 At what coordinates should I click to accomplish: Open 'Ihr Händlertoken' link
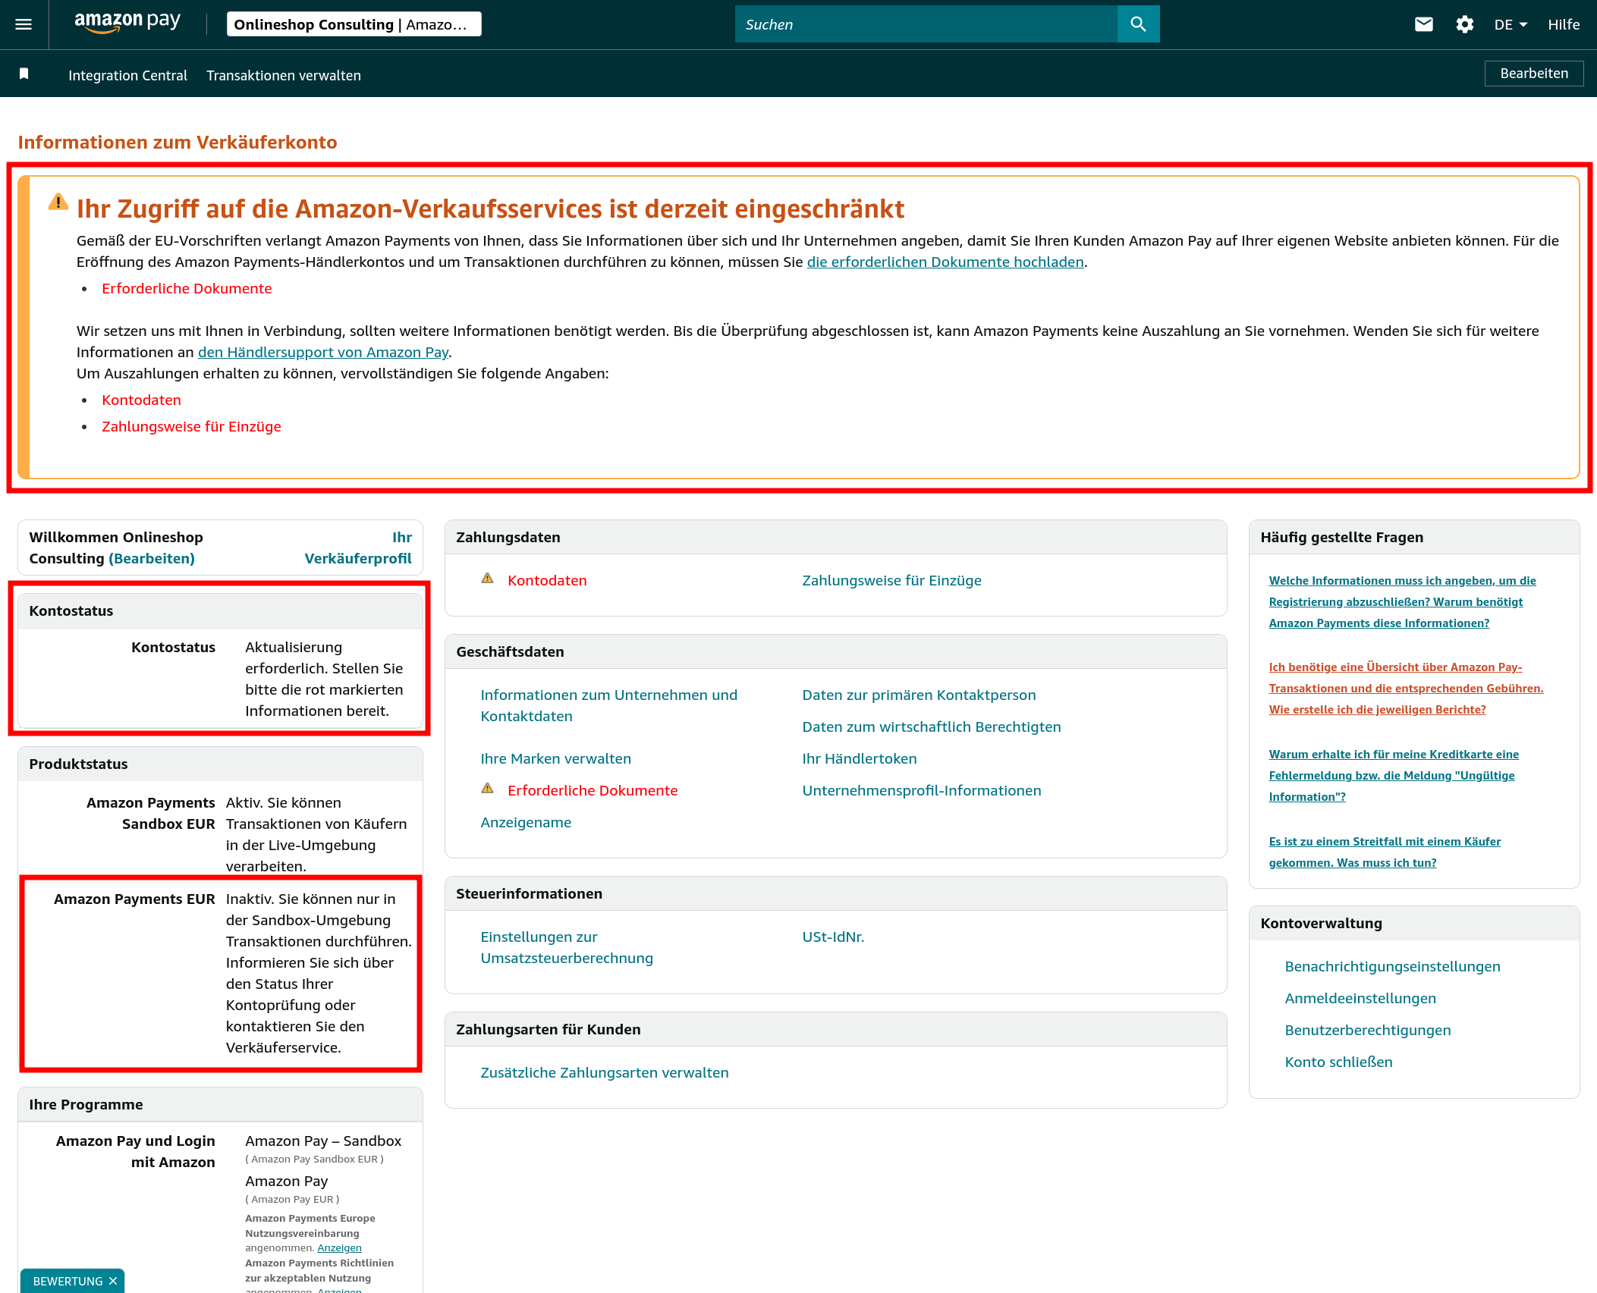pyautogui.click(x=860, y=758)
